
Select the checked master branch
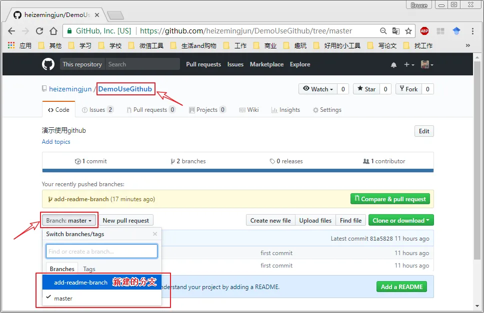[x=63, y=298]
